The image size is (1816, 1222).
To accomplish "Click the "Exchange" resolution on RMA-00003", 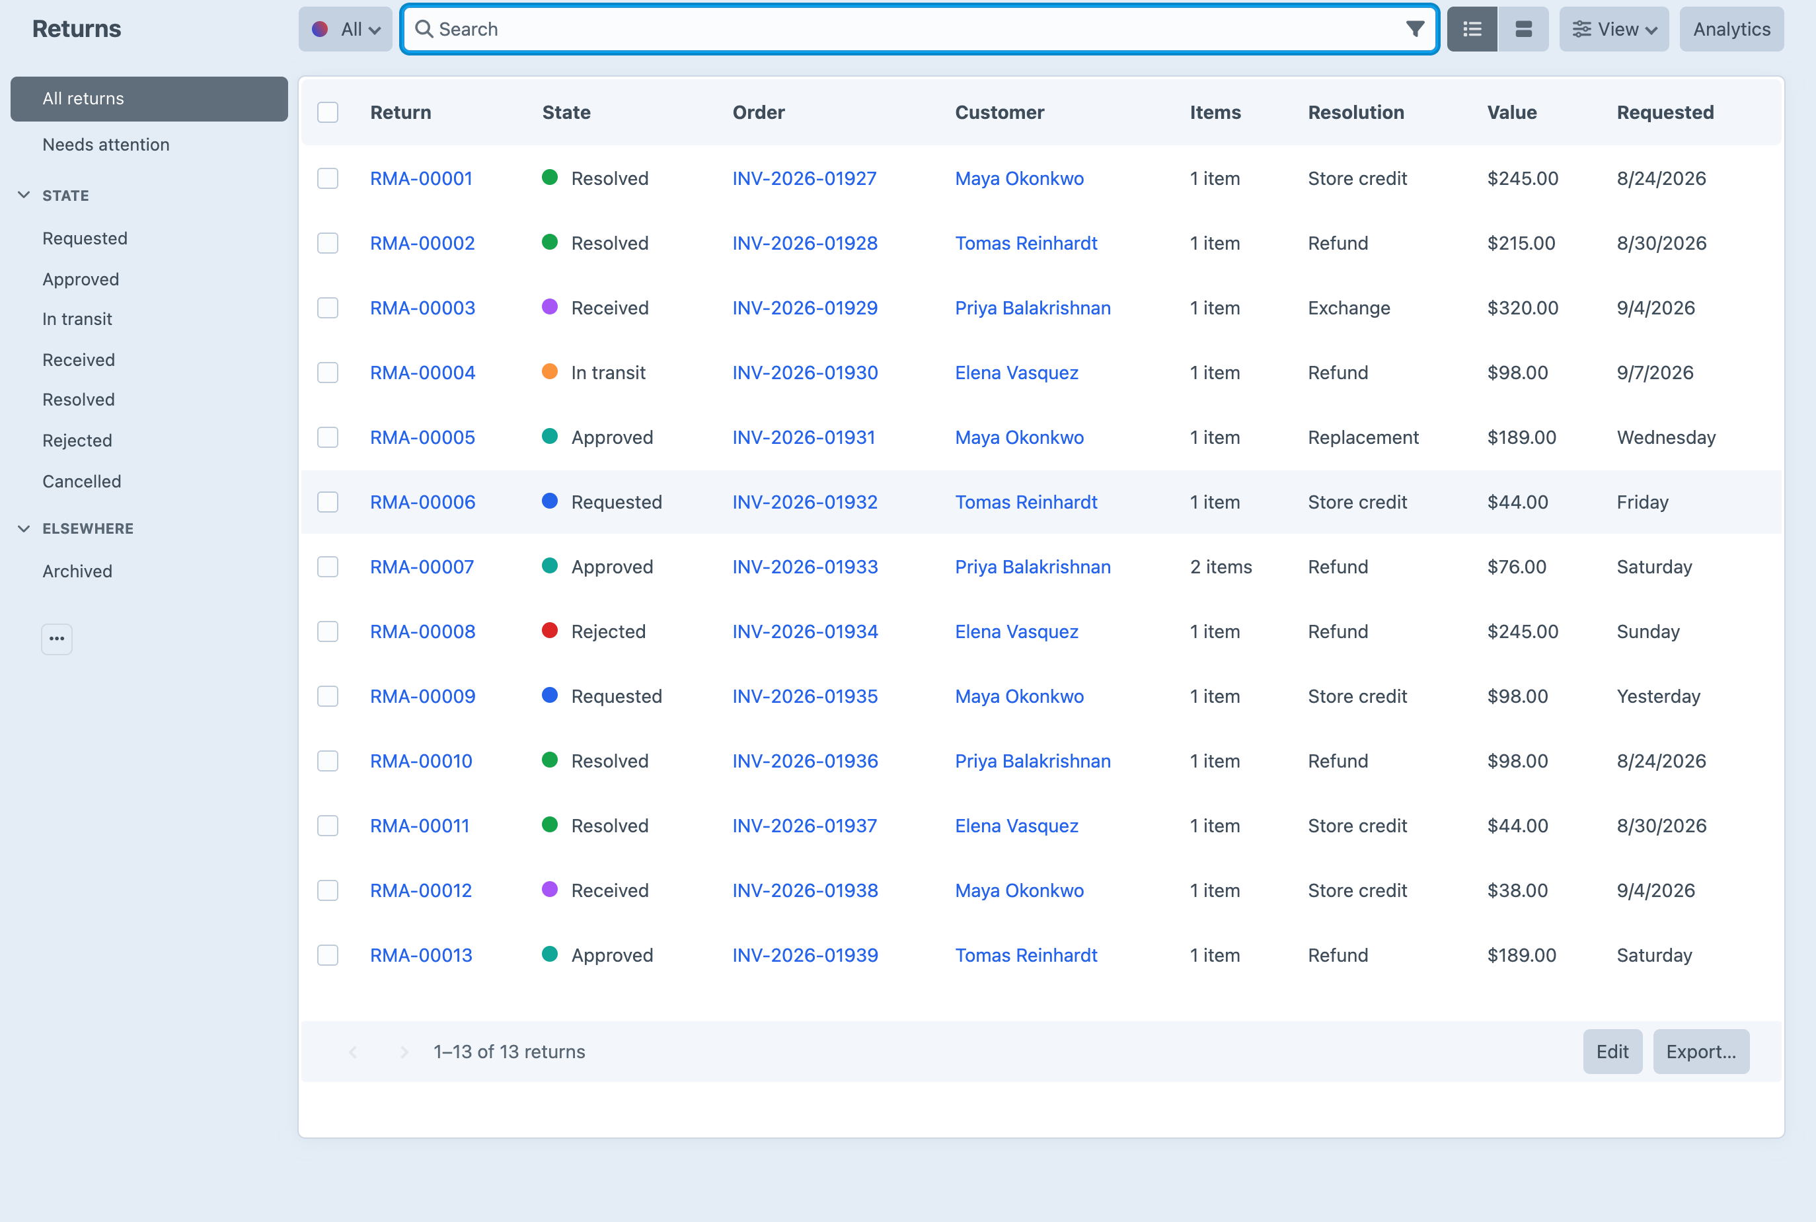I will click(x=1349, y=308).
